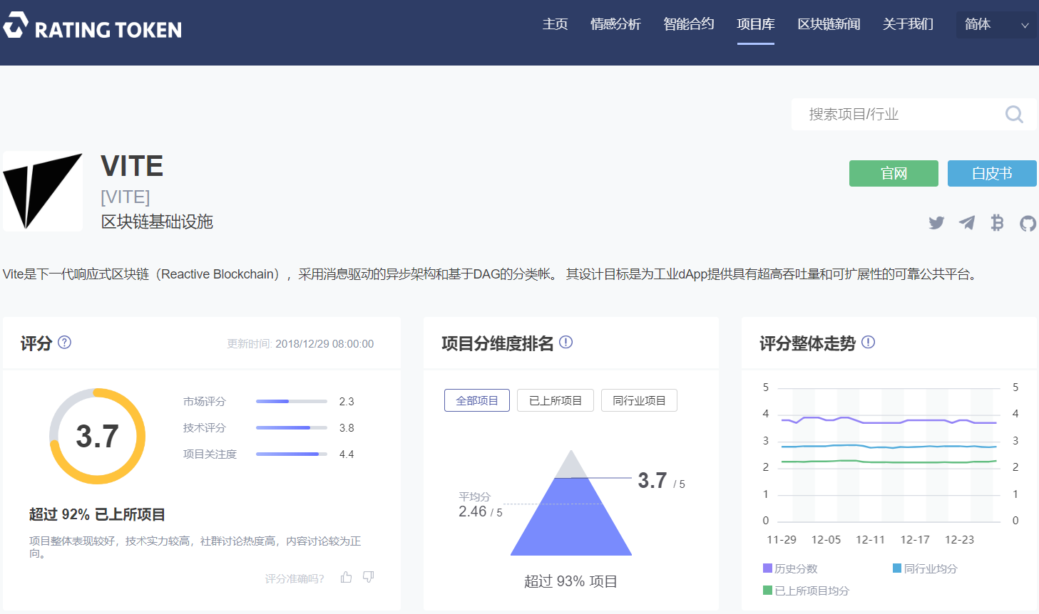Click the ranking pyramid chart
Screen dimensions: 1039x614
(x=571, y=503)
